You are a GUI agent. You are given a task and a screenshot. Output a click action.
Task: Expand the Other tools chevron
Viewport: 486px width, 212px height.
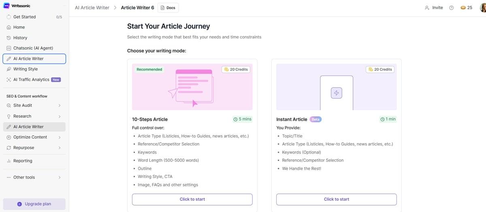pyautogui.click(x=60, y=178)
